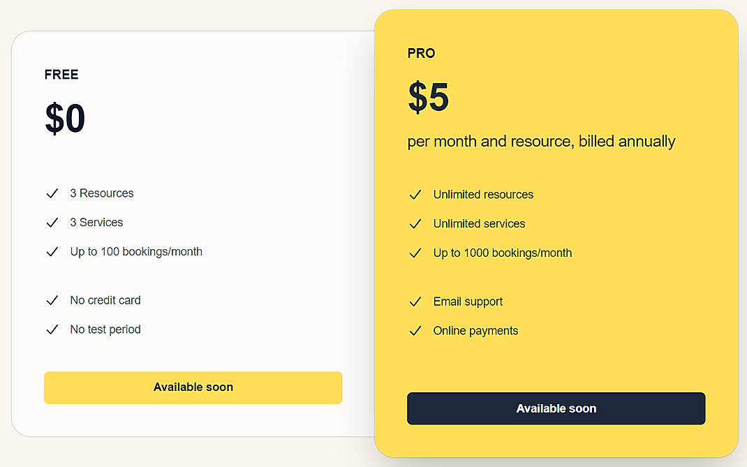Click the checkmark beside No test period

click(52, 329)
